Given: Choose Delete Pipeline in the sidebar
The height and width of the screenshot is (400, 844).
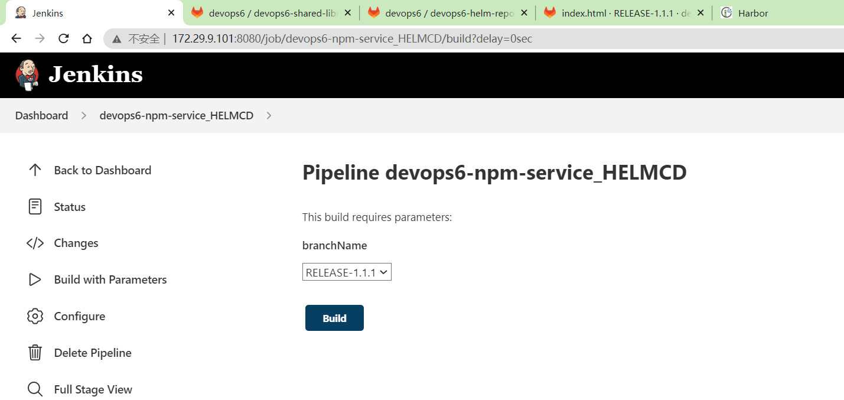Looking at the screenshot, I should point(93,353).
